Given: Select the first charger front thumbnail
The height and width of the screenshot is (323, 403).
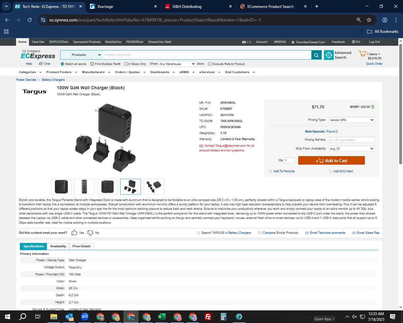Looking at the screenshot, I should [x=61, y=187].
